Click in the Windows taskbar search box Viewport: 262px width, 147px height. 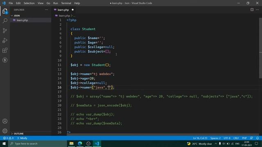pyautogui.click(x=38, y=144)
